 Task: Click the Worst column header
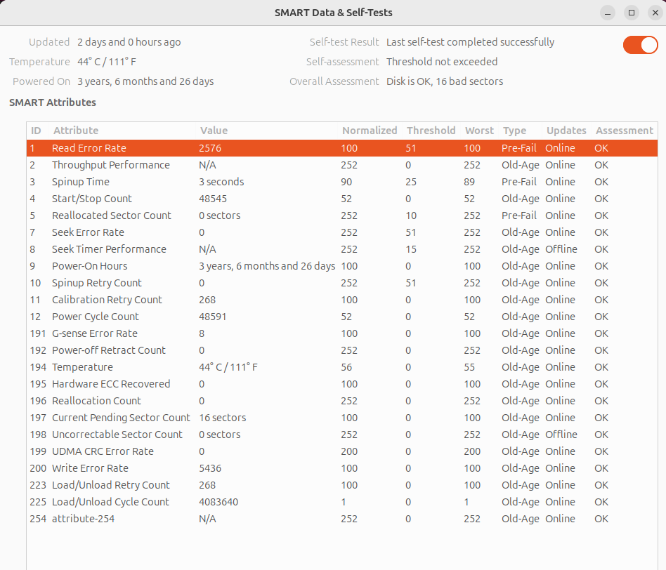pyautogui.click(x=480, y=131)
